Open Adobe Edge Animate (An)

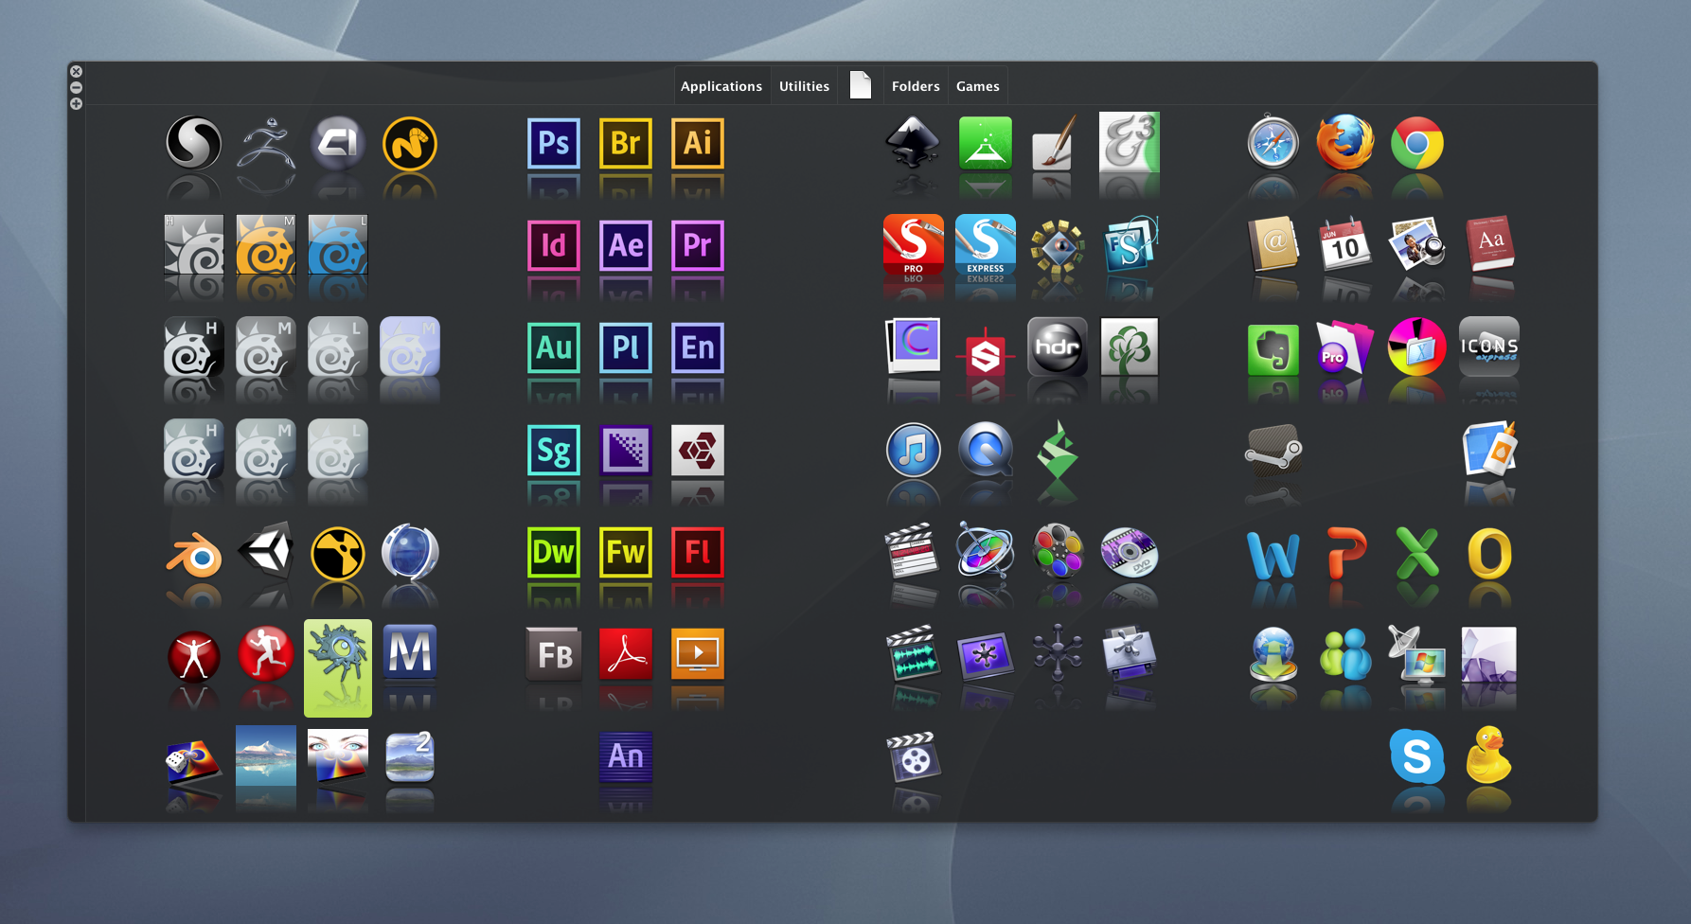626,756
